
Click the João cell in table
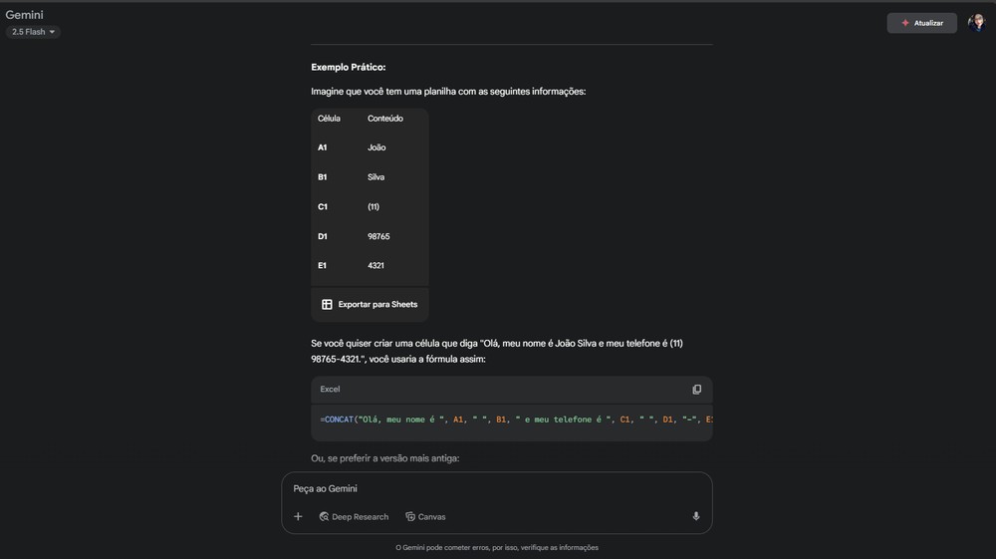[x=376, y=147]
